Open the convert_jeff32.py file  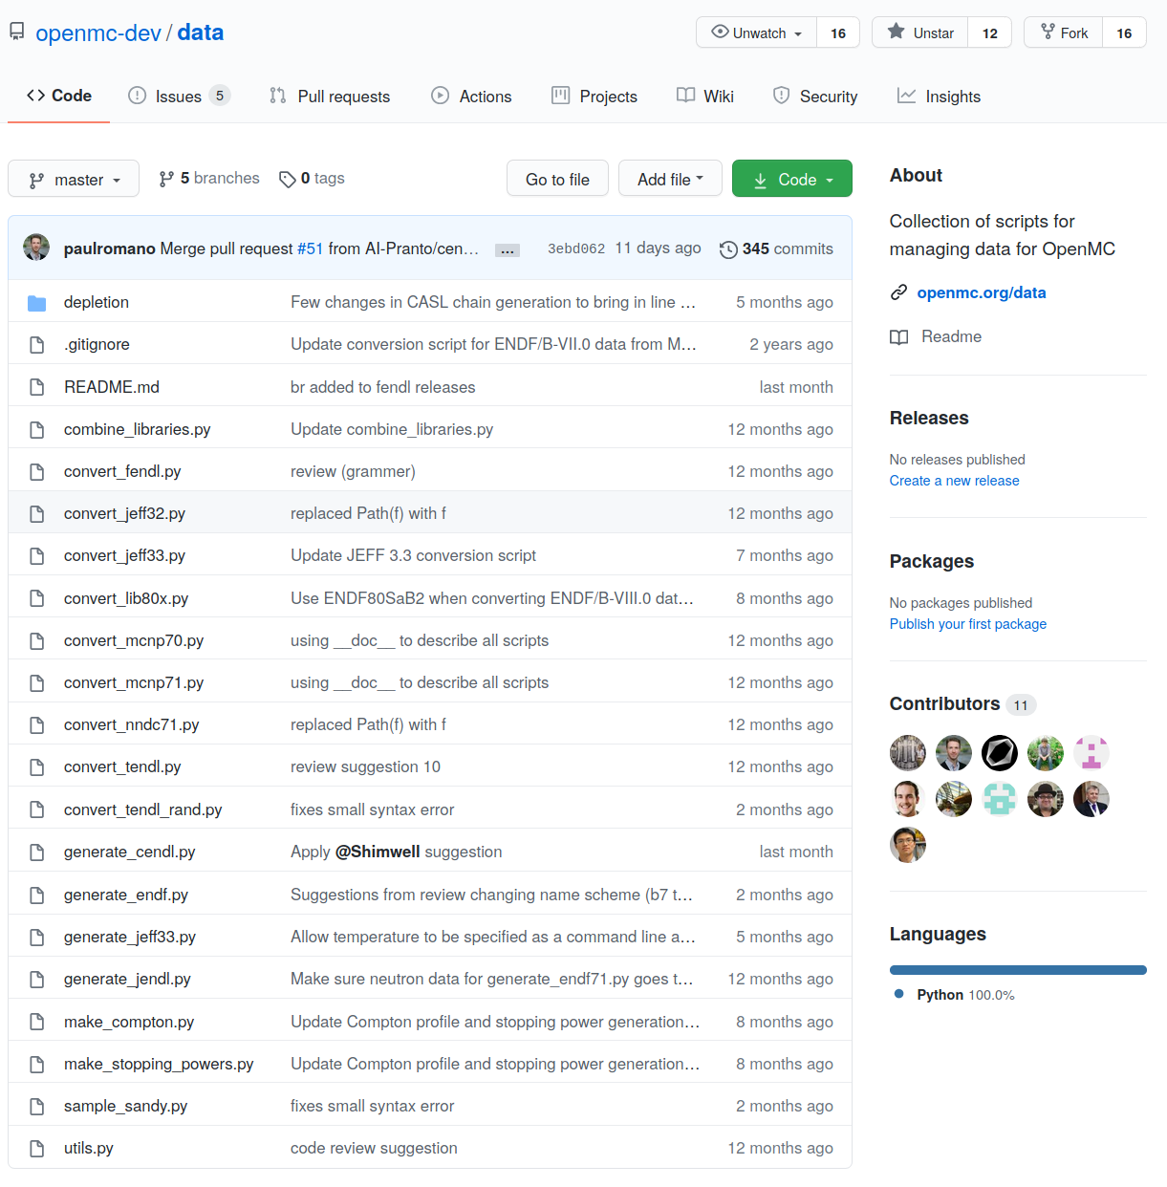tap(124, 514)
